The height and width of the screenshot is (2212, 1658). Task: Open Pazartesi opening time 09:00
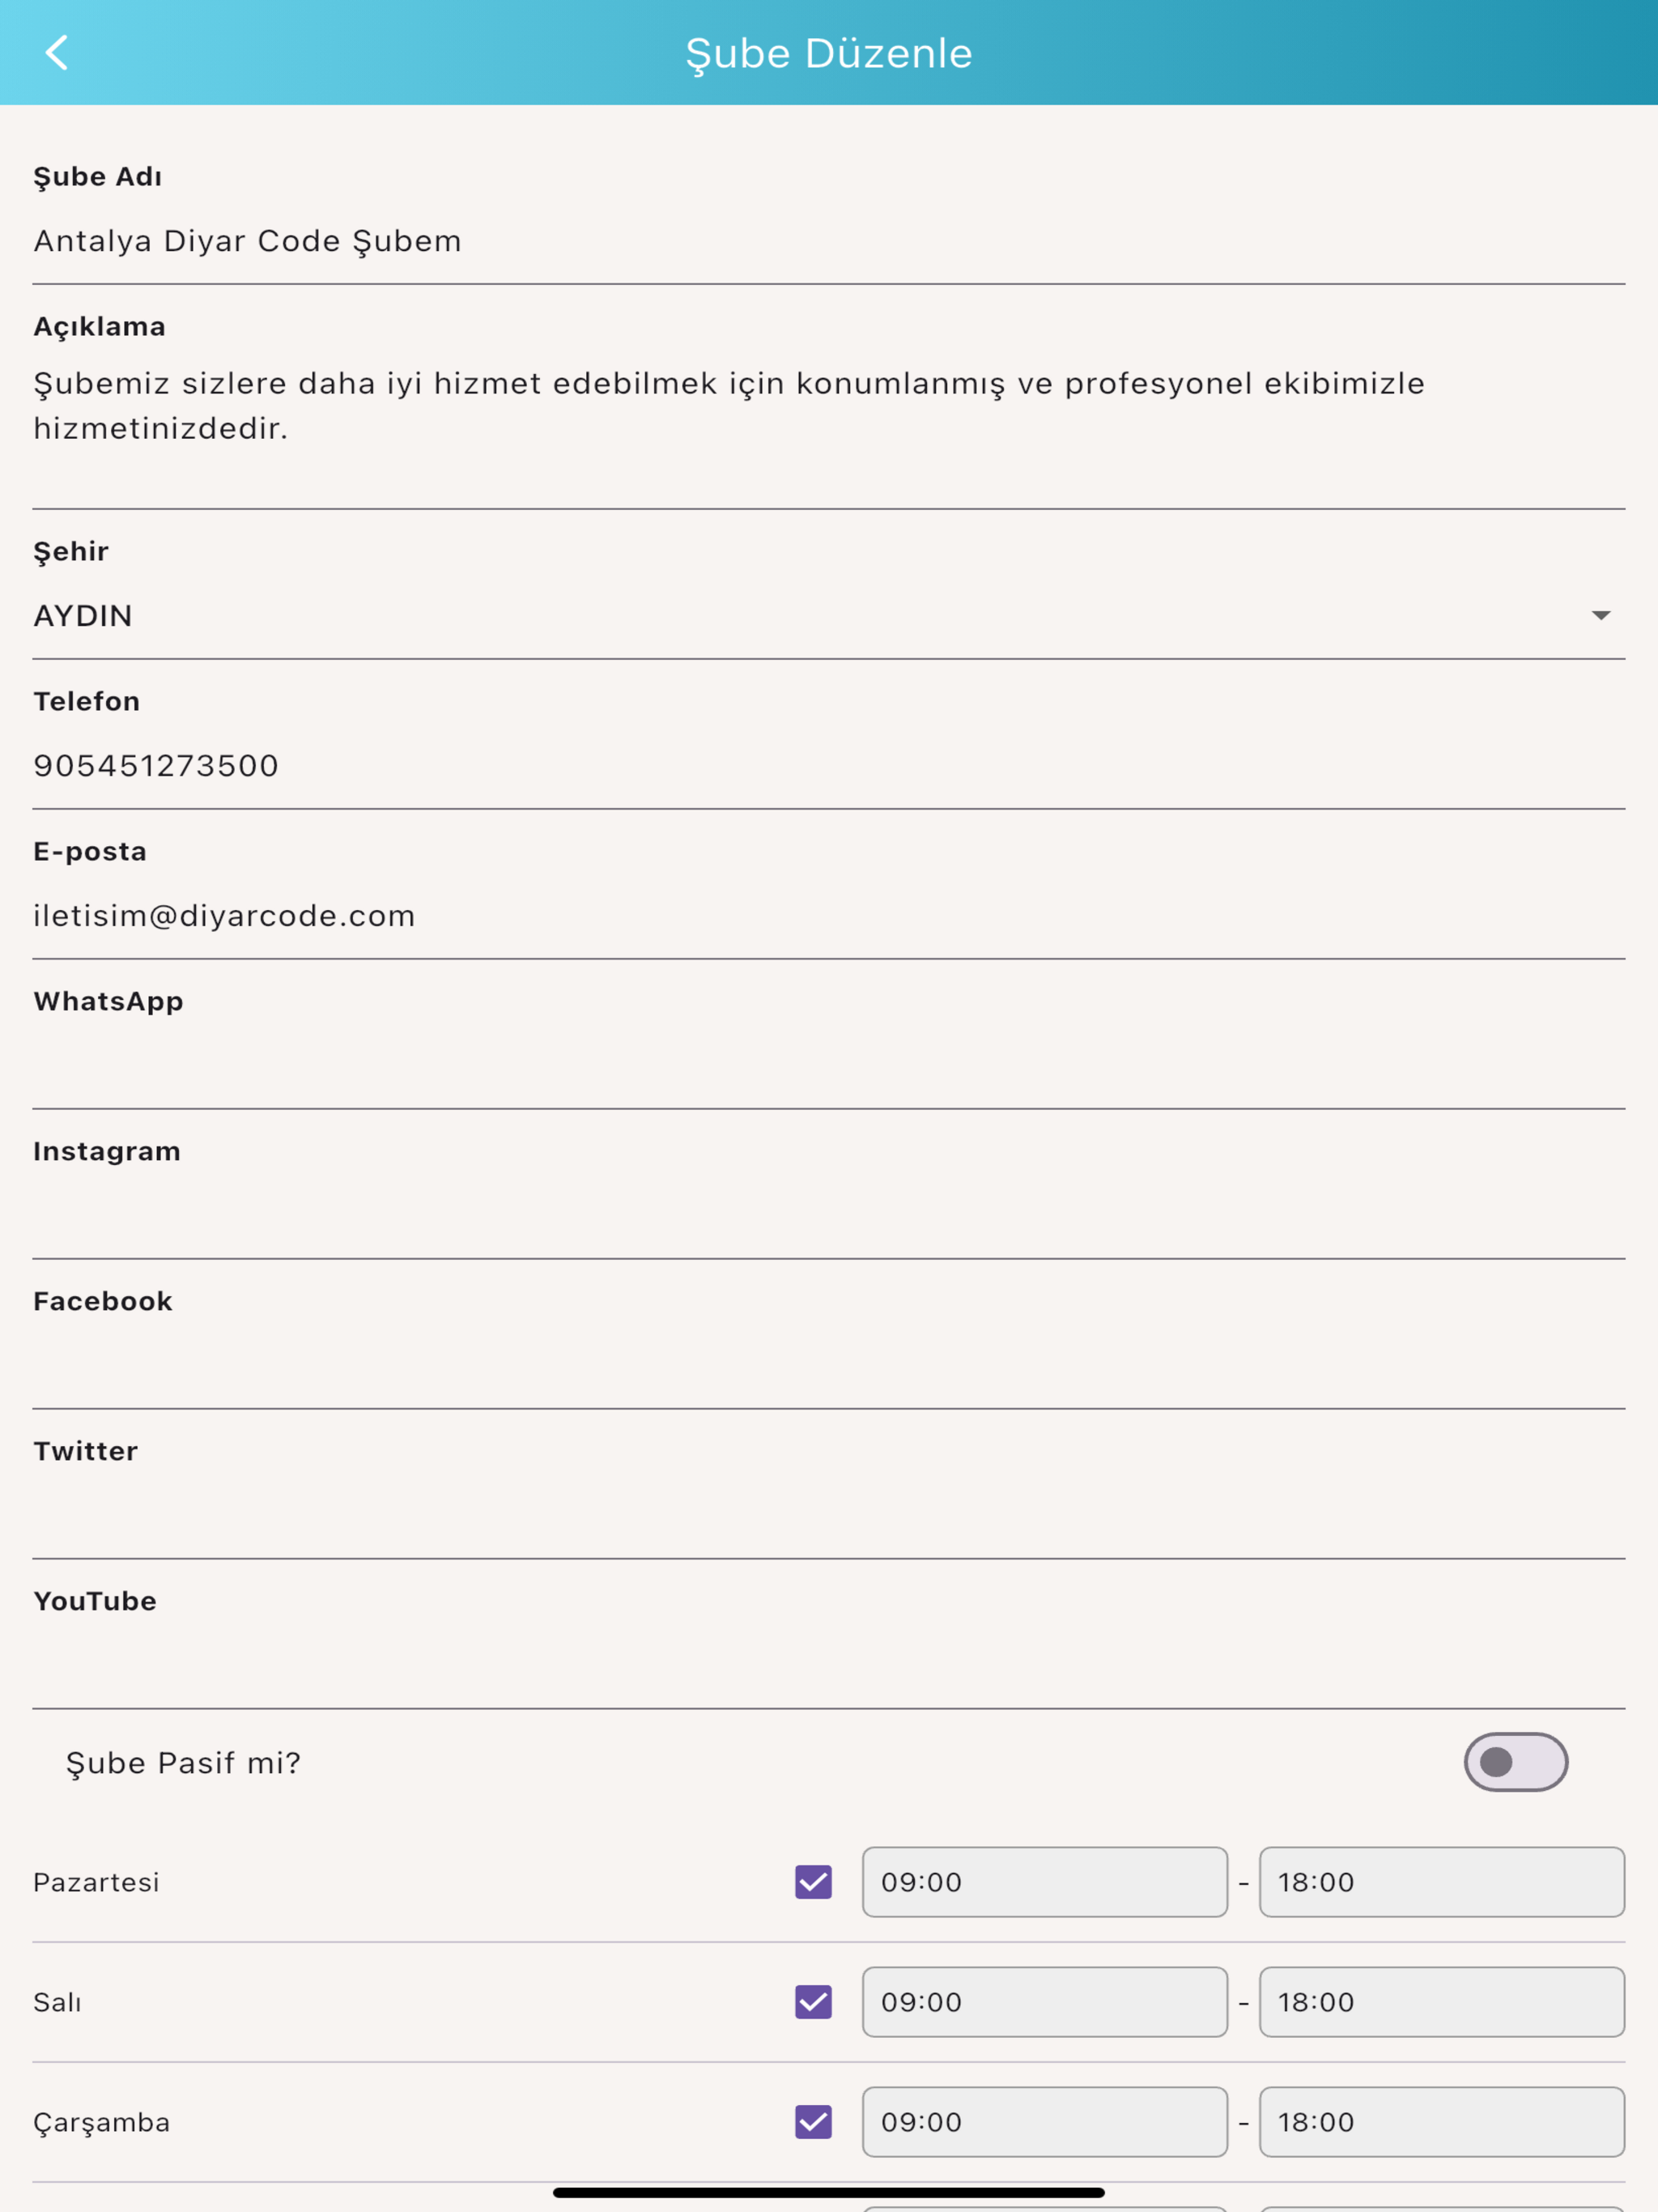tap(1045, 1882)
